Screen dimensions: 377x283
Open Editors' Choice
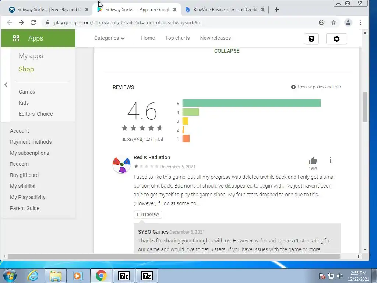(x=36, y=114)
